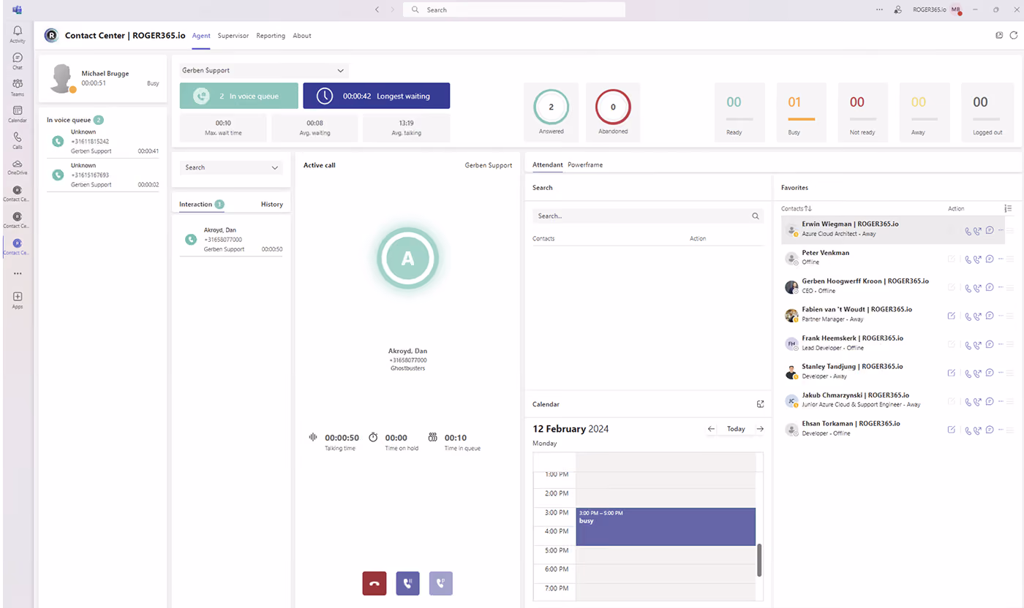Switch to the Supervisor tab

point(233,36)
